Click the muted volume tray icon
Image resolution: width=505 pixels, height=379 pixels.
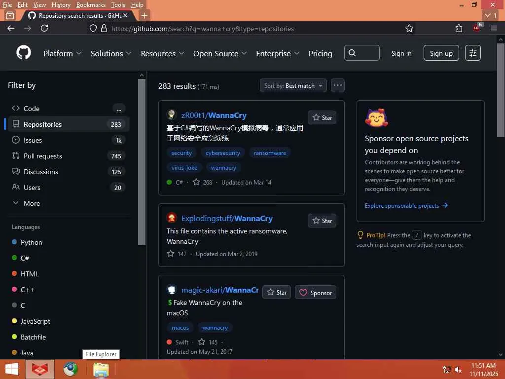pos(458,369)
